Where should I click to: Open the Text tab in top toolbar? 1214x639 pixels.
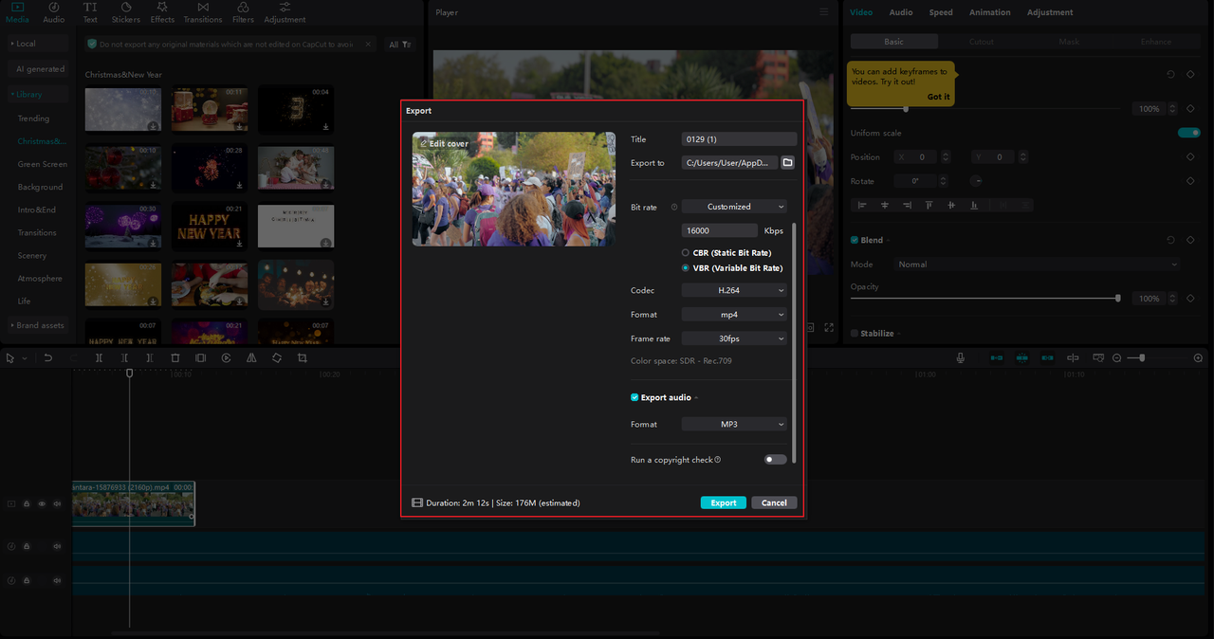[x=90, y=12]
